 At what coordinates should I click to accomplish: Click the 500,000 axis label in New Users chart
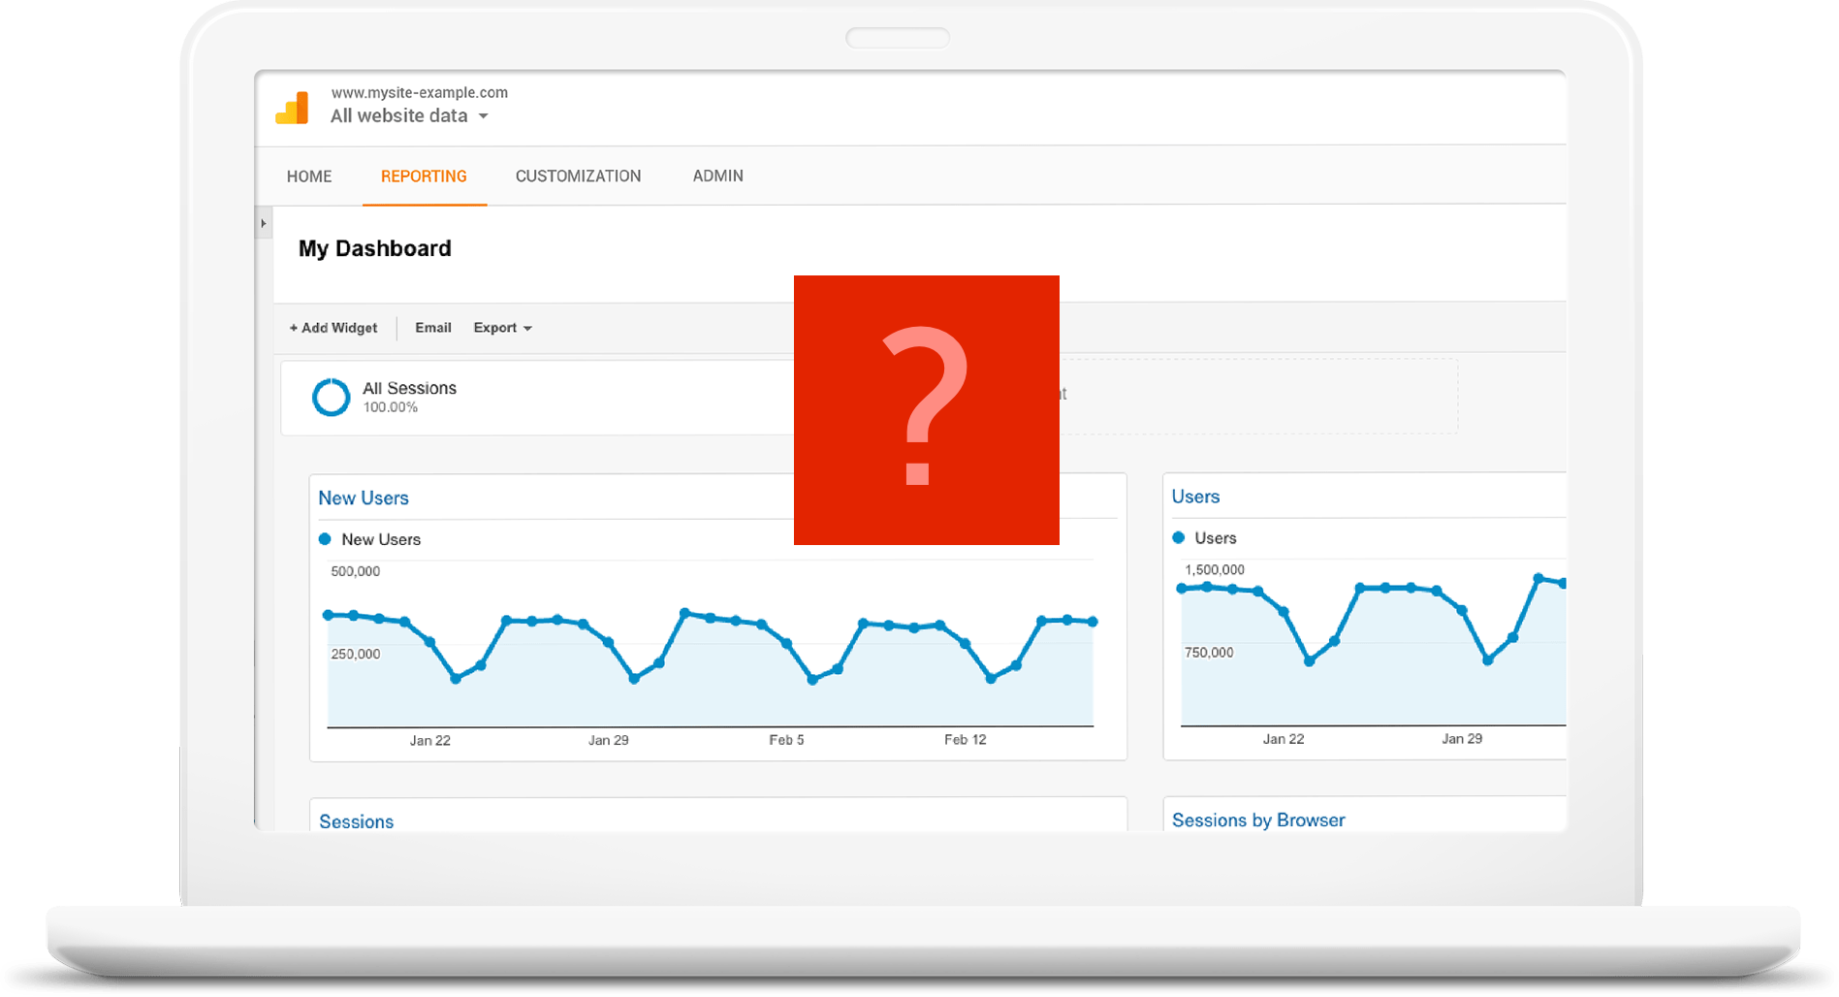pos(356,571)
